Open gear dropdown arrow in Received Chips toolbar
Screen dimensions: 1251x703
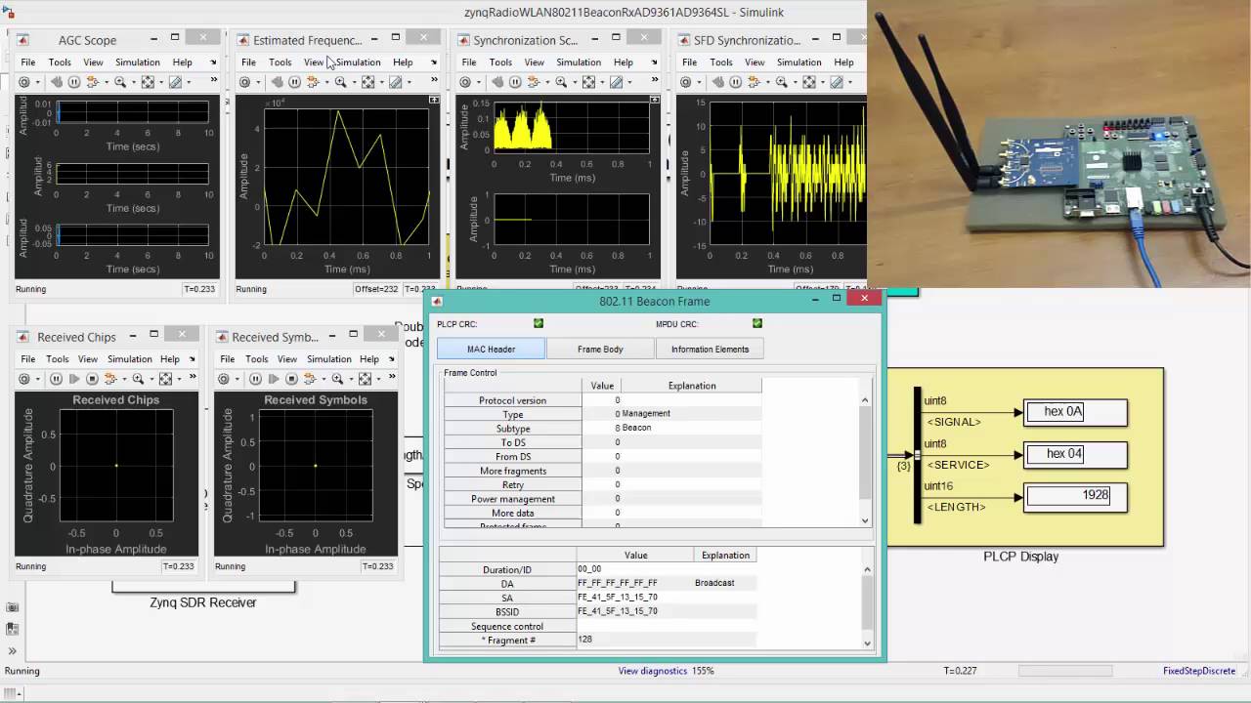point(37,379)
